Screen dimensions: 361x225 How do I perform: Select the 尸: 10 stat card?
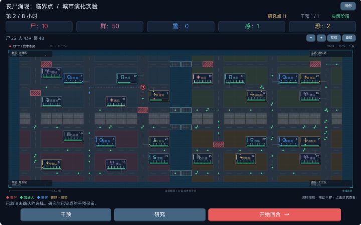point(39,26)
